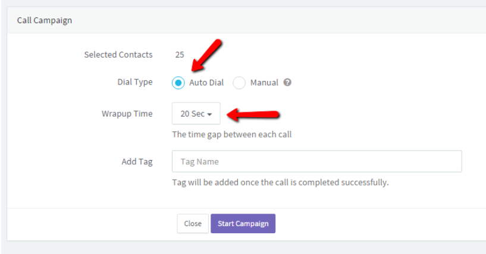Click the Start Campaign button
This screenshot has height=254, width=486.
243,223
